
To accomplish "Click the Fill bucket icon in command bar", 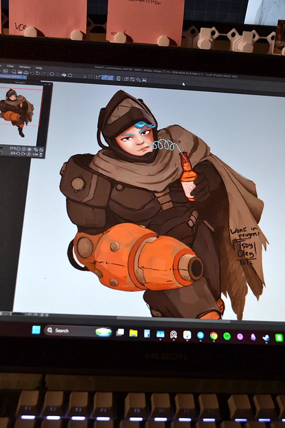I will click(x=64, y=75).
